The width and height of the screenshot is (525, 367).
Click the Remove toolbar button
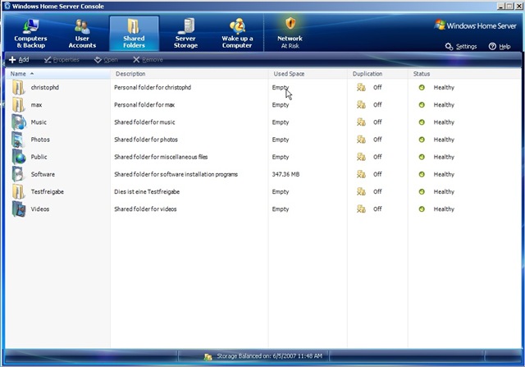[x=148, y=60]
